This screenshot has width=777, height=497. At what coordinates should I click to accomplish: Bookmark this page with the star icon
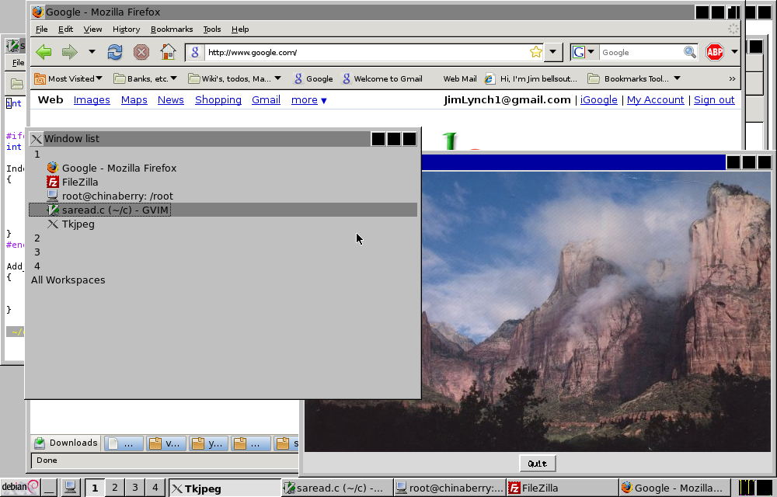pyautogui.click(x=535, y=52)
